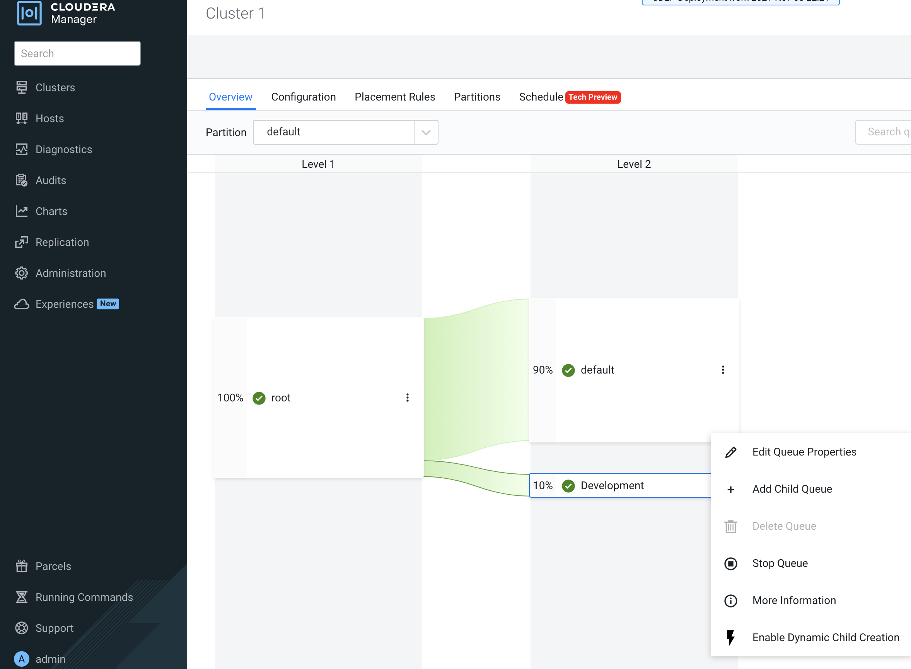Expand the Partition dropdown arrow
This screenshot has width=911, height=669.
click(426, 132)
